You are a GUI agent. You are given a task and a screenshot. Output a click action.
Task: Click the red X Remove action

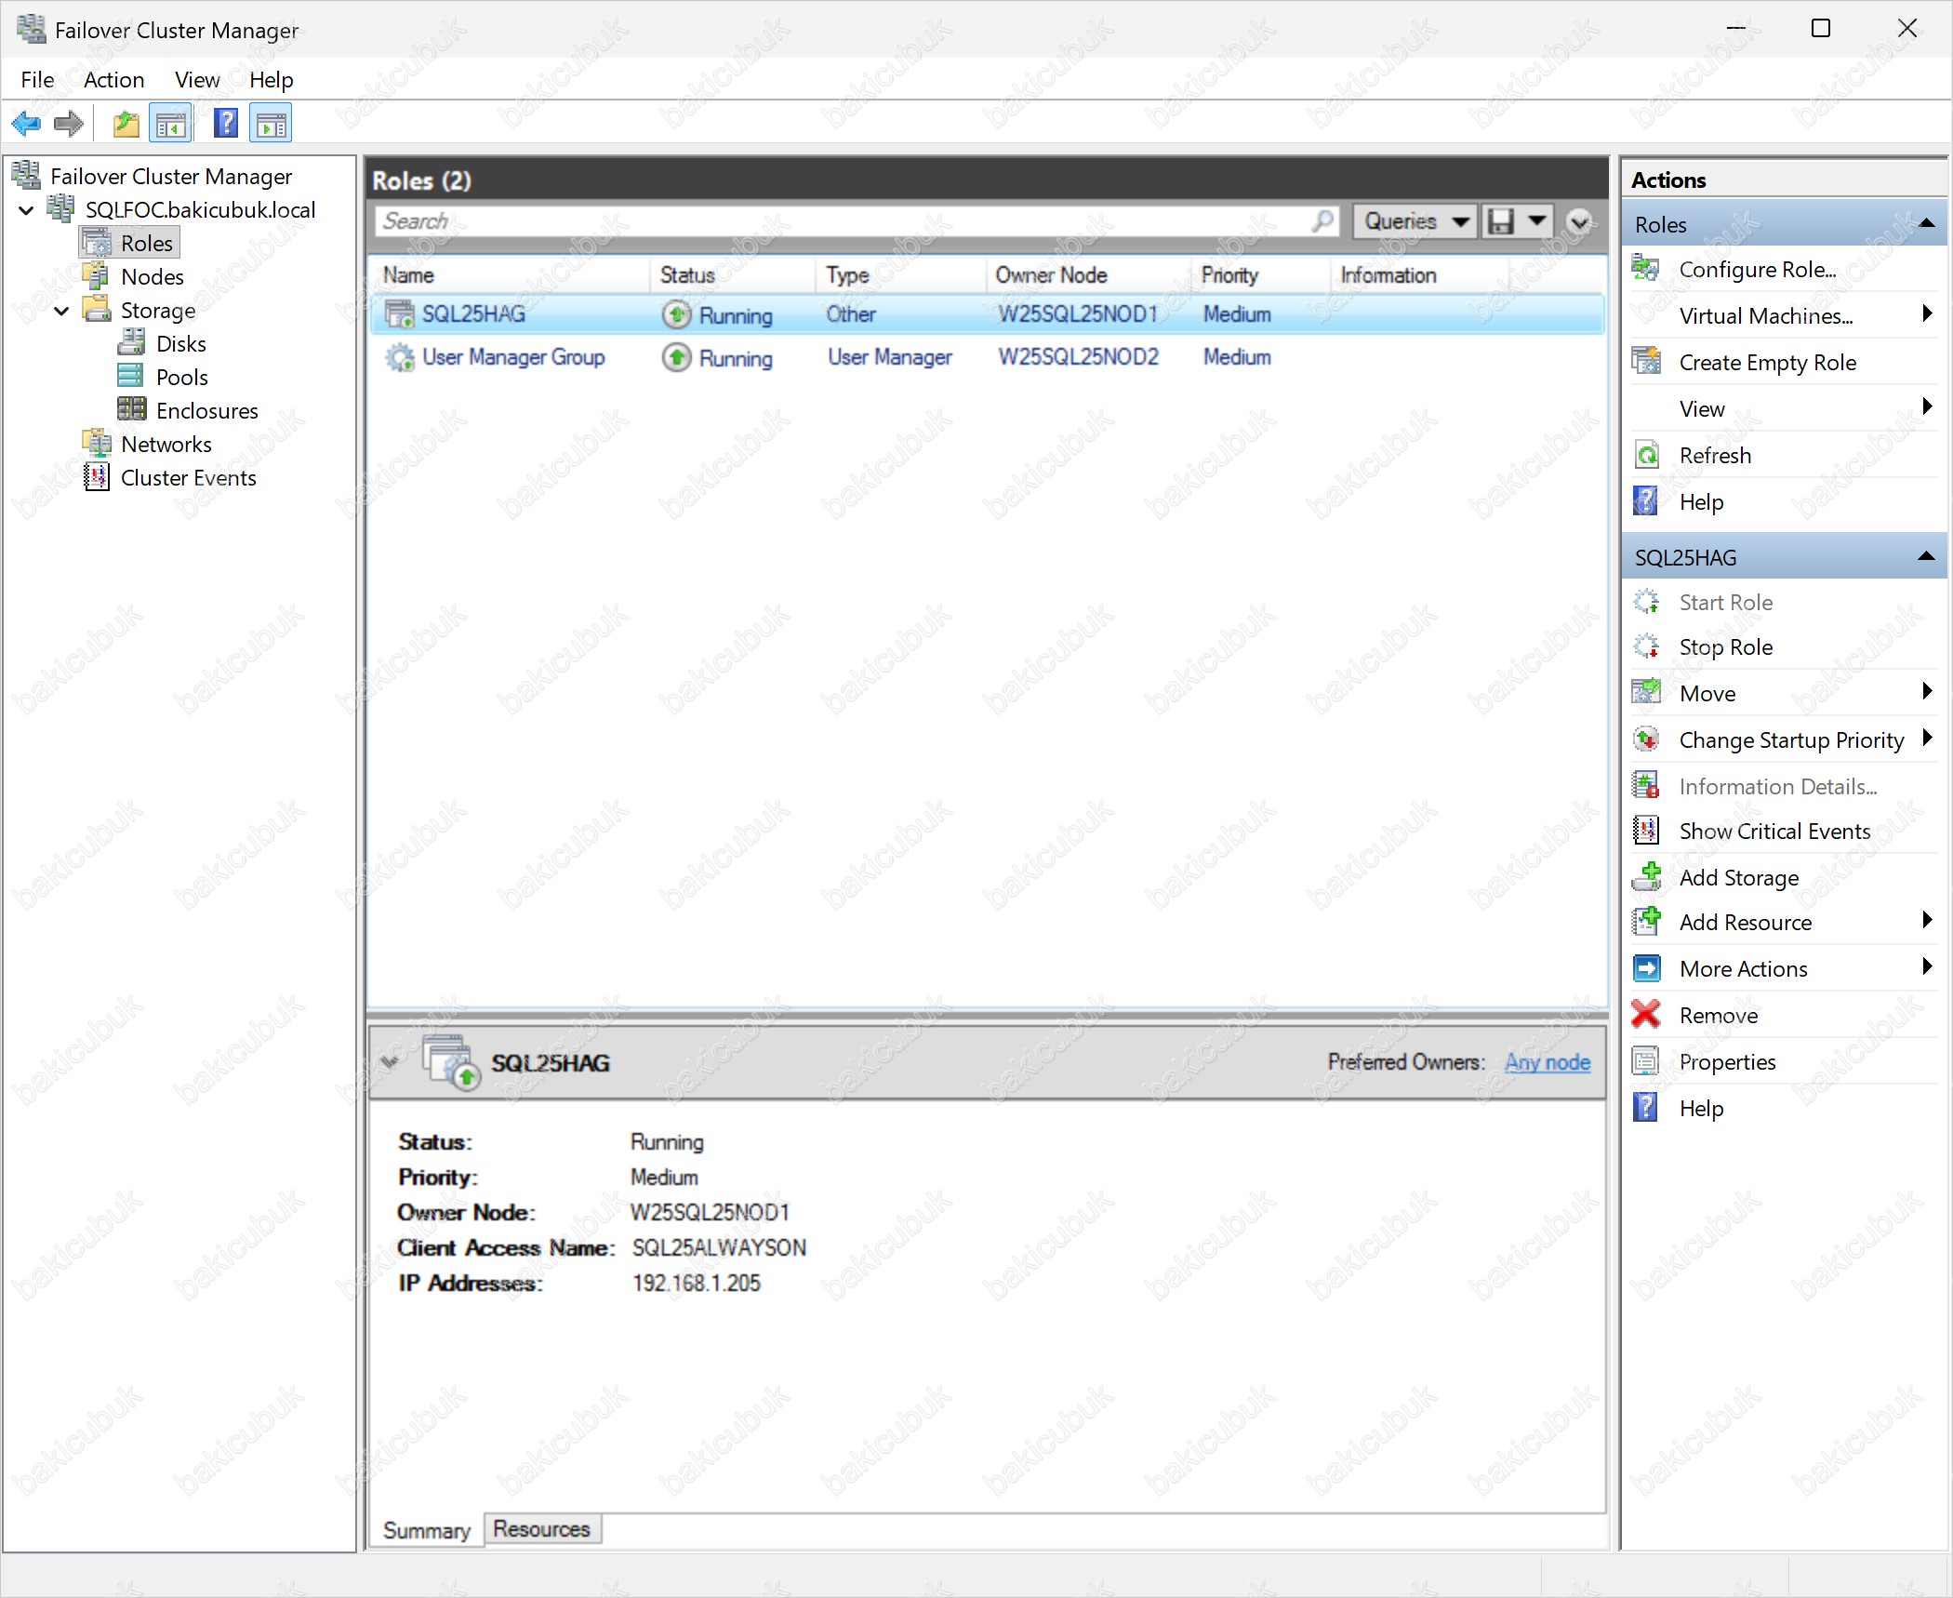pos(1718,1015)
